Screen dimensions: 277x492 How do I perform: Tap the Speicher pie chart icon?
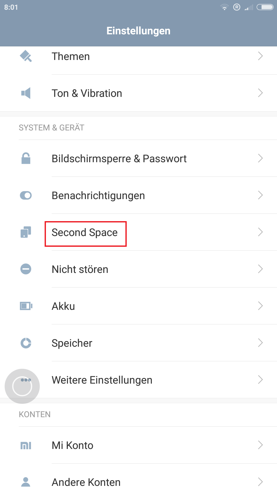[26, 343]
